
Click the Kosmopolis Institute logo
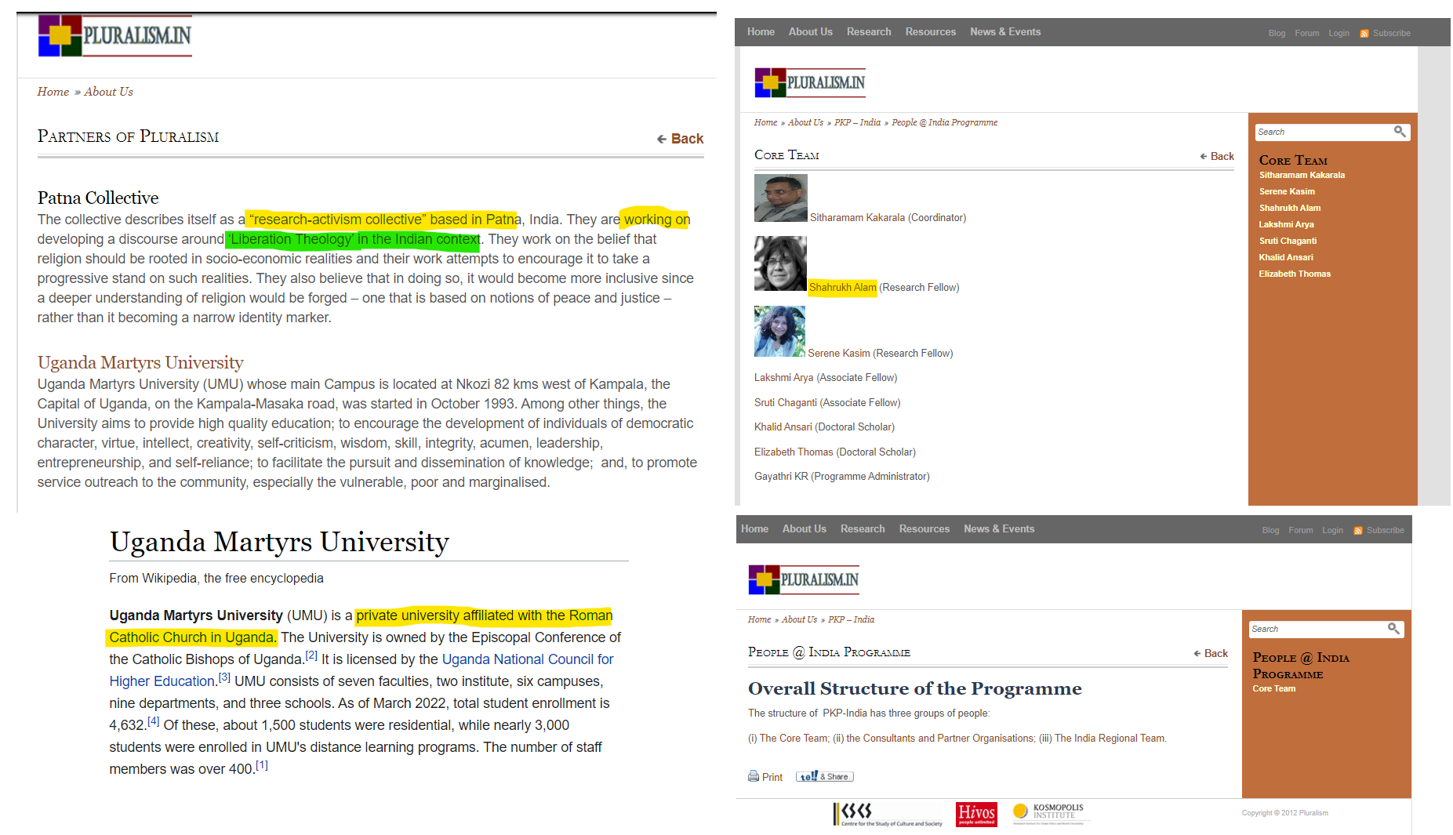click(1048, 813)
